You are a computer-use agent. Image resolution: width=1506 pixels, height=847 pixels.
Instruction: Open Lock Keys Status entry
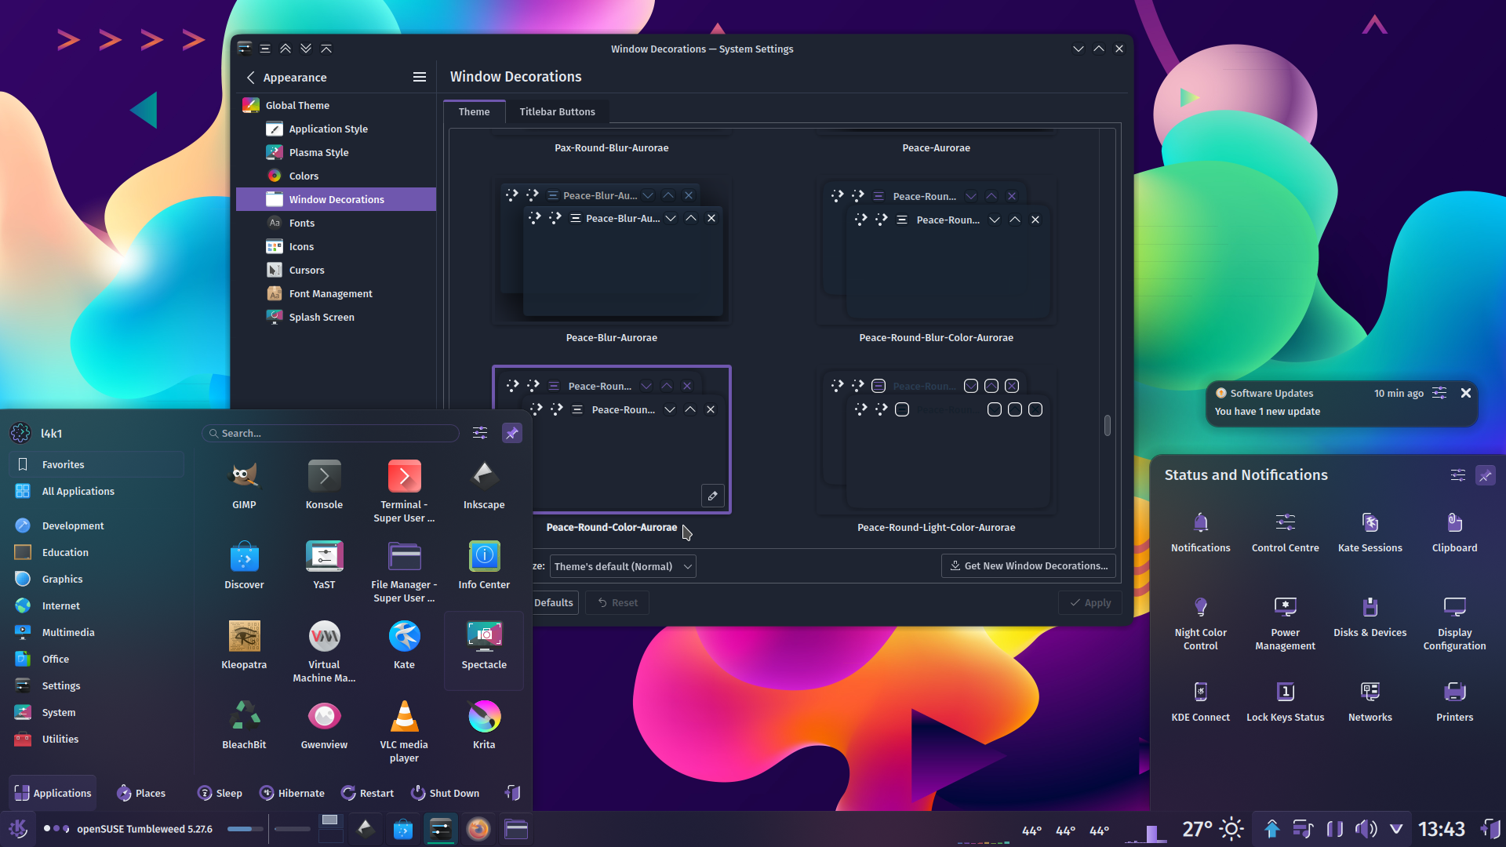1285,701
